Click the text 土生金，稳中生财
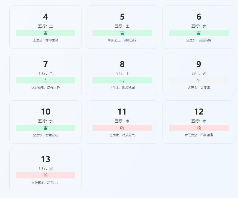 click(x=45, y=40)
